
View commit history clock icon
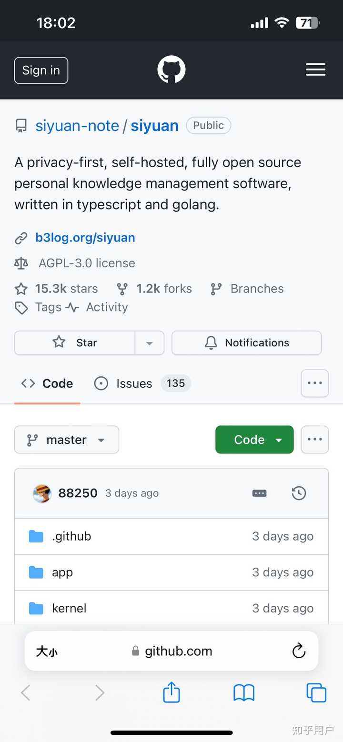(x=299, y=493)
